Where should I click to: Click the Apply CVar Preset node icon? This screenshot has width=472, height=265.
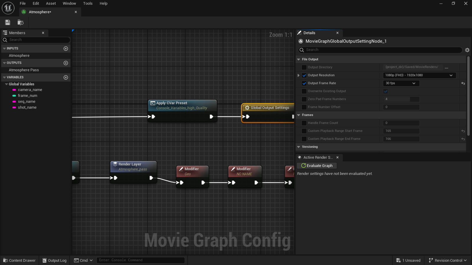[153, 103]
